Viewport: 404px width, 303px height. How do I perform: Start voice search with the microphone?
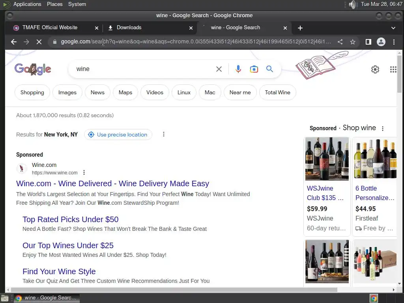click(238, 69)
